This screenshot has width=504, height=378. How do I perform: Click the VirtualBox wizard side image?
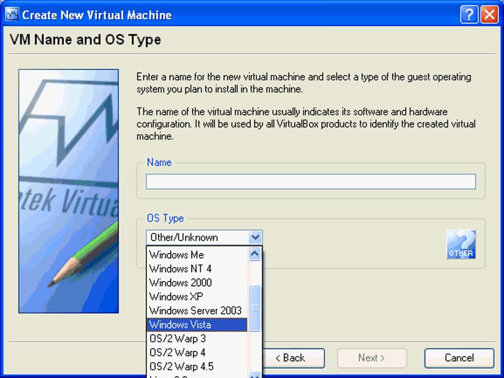point(69,191)
